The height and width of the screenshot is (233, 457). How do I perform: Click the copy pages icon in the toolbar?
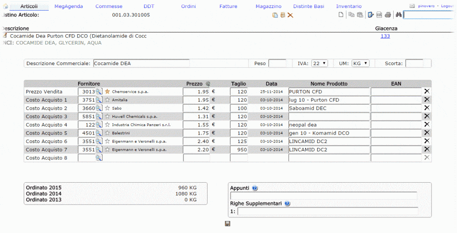(352, 15)
